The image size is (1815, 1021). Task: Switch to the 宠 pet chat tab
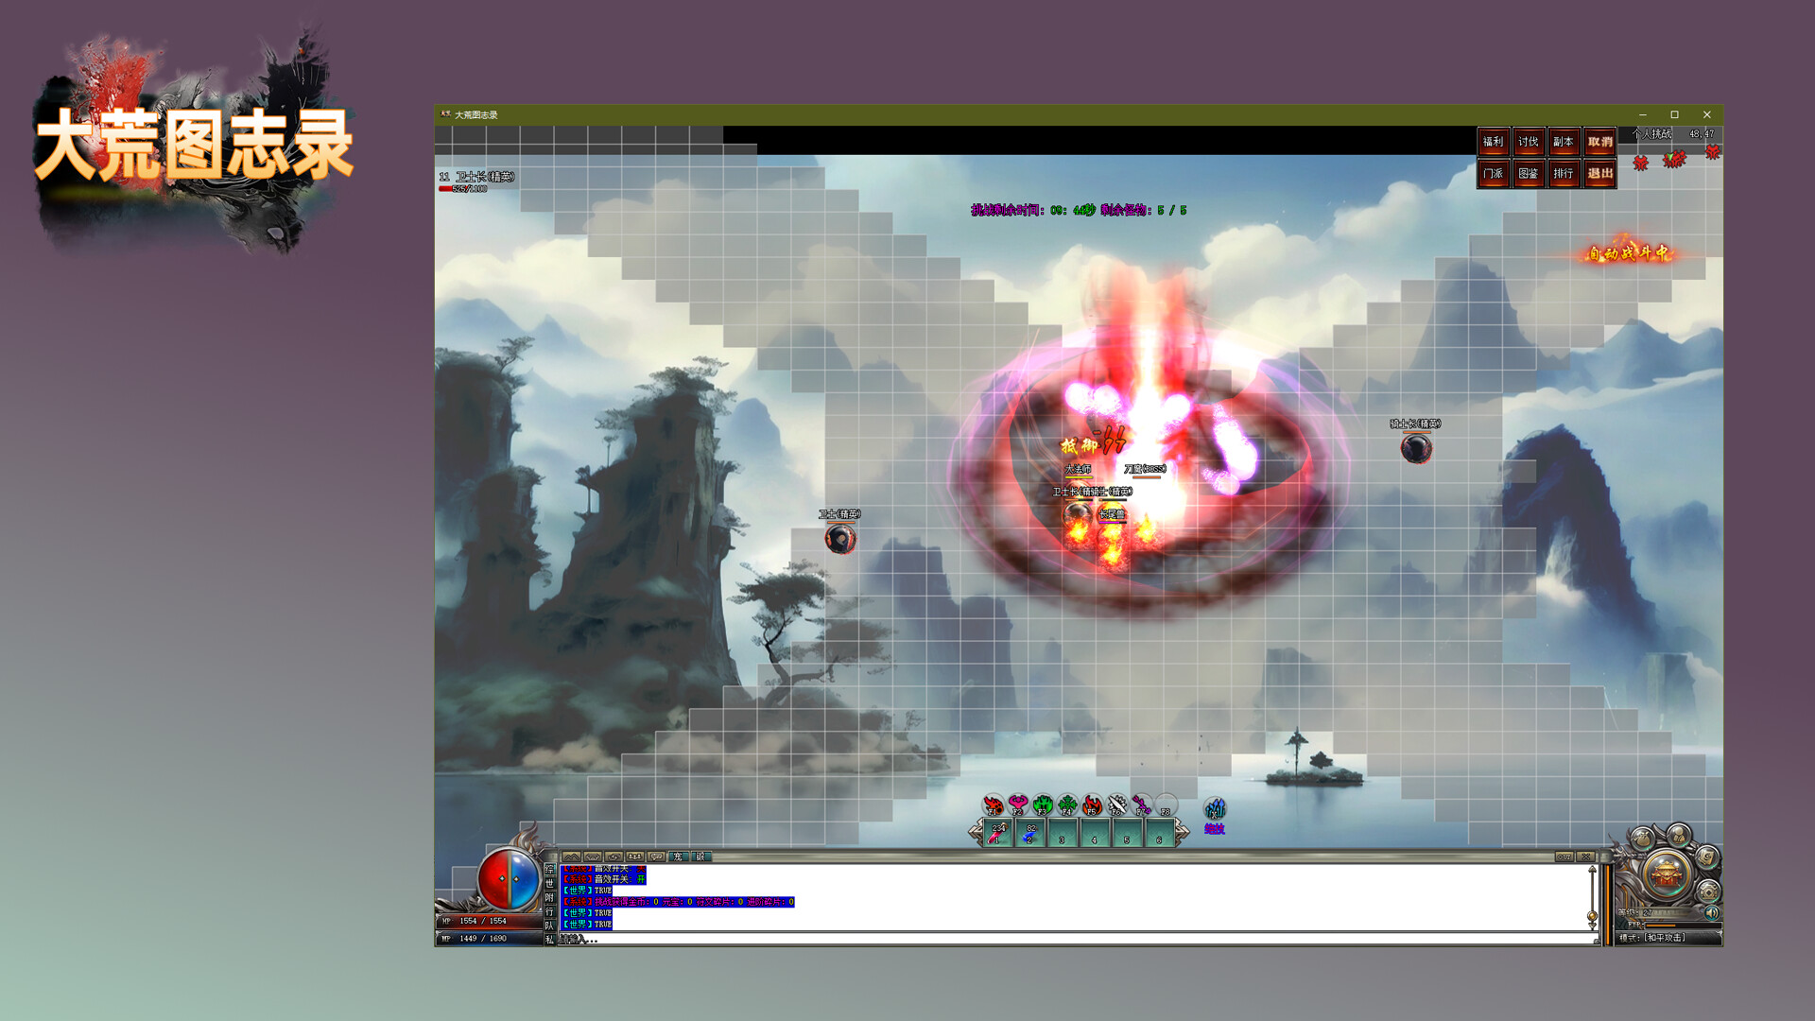(678, 857)
